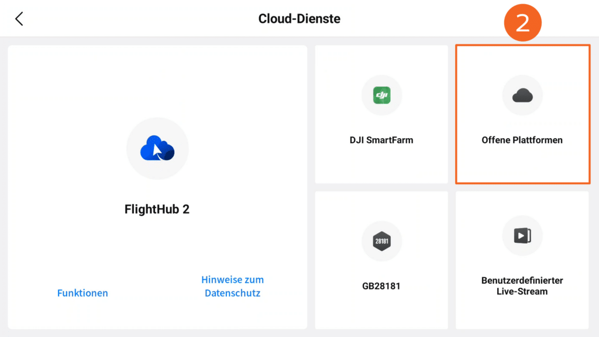Select the GB28181 text label
The image size is (599, 337).
point(381,286)
